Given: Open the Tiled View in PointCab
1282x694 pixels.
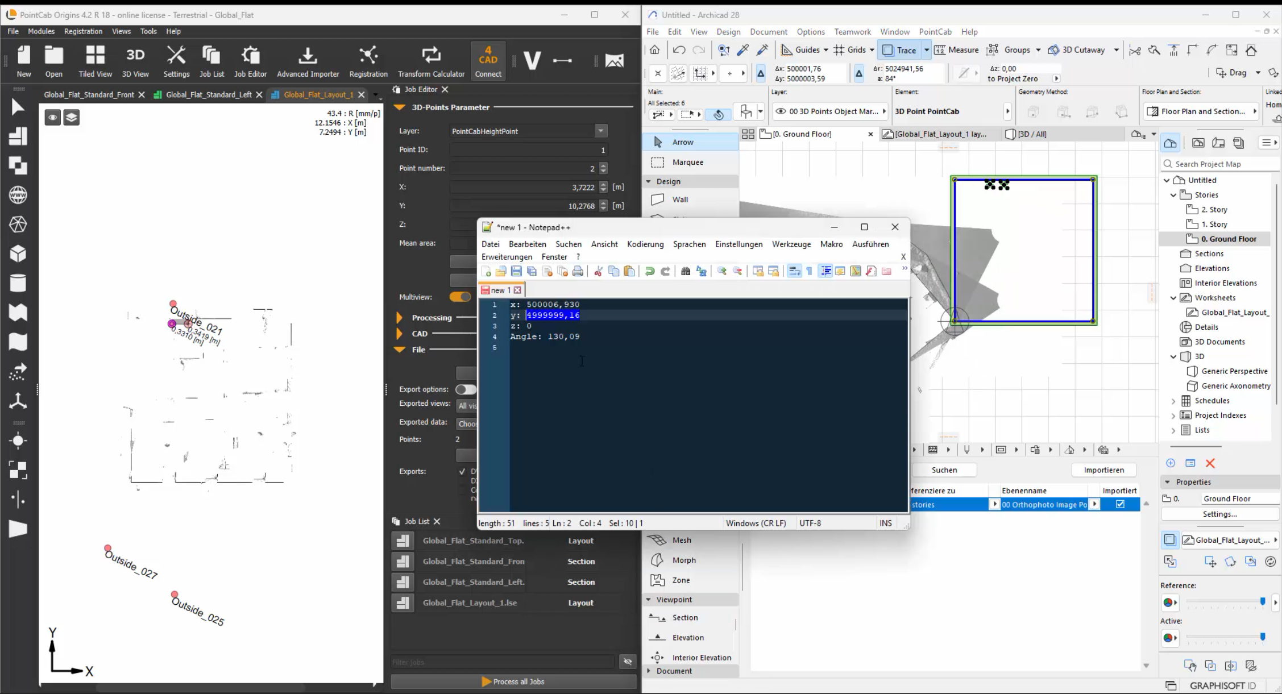Looking at the screenshot, I should click(x=95, y=61).
